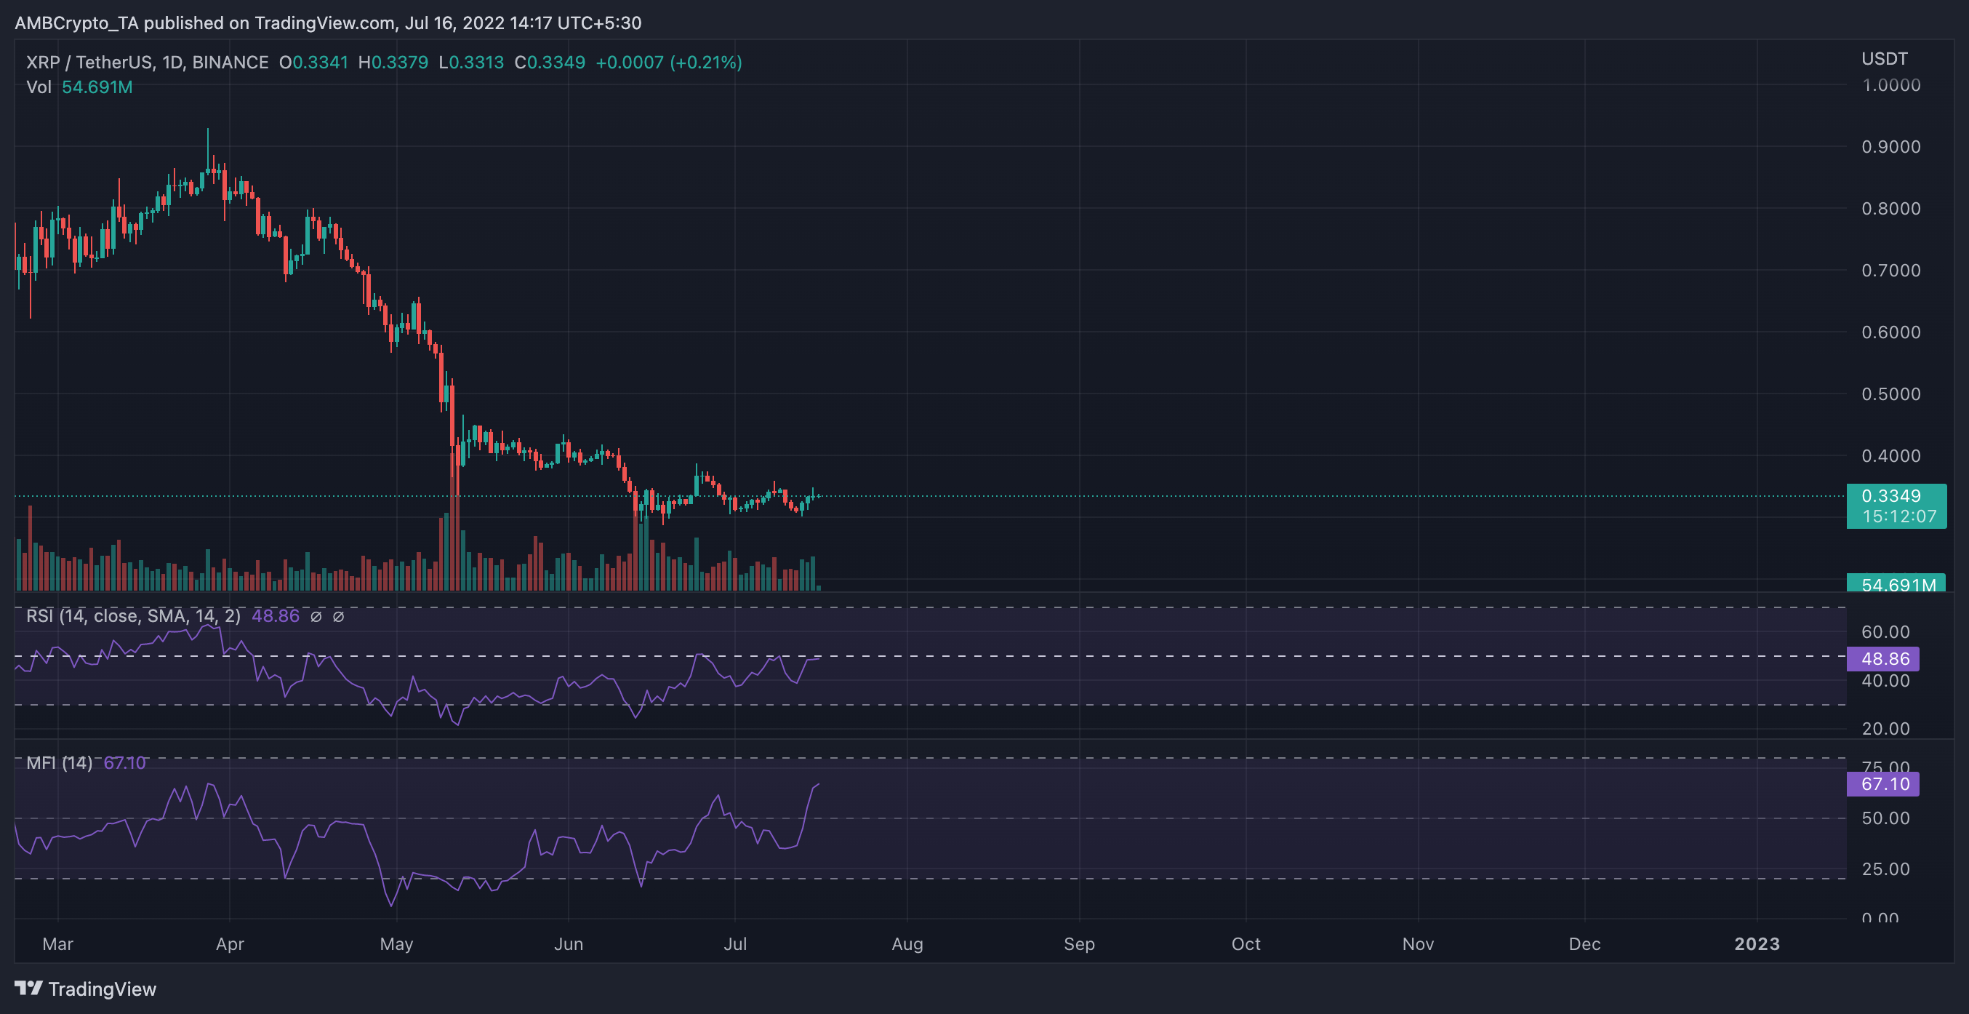Screen dimensions: 1969x1014
Task: Click the 0.7000 price axis label
Action: [x=1891, y=271]
